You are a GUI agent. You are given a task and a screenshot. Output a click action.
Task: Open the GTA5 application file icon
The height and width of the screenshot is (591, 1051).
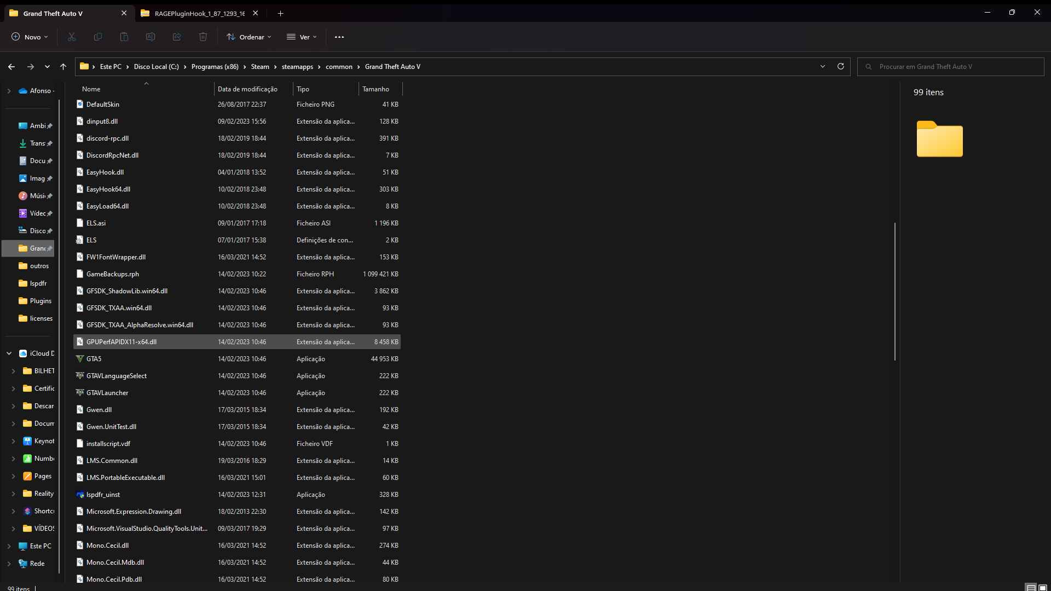pos(80,359)
